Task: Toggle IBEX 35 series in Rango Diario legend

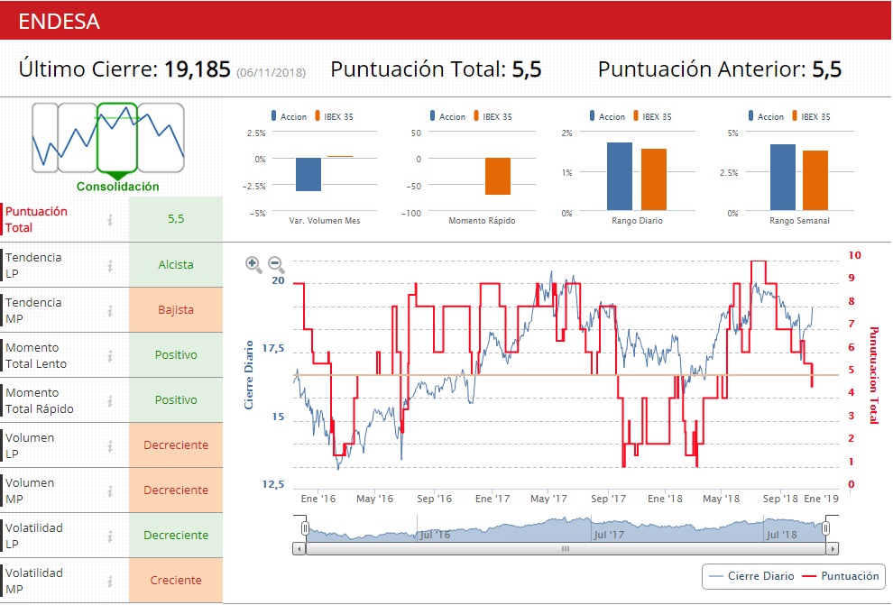Action: 653,116
